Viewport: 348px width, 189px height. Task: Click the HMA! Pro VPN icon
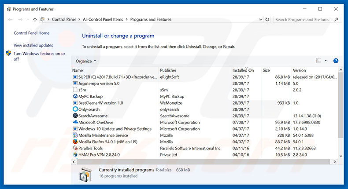tap(75, 155)
